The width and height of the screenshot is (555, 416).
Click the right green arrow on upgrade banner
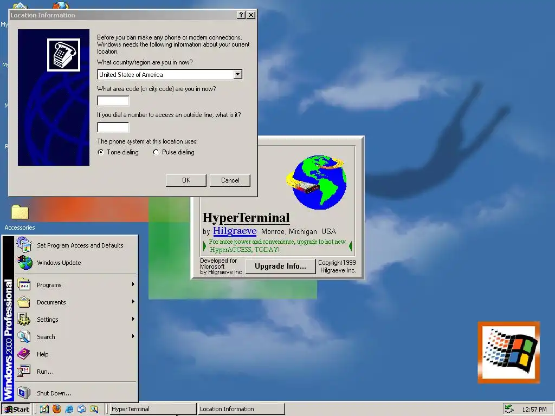(x=351, y=246)
